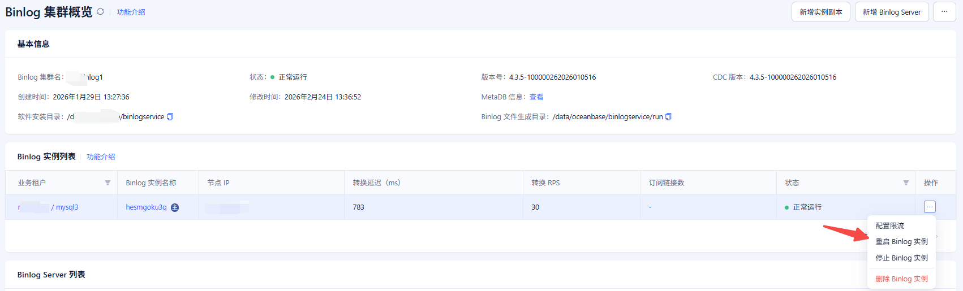
Task: Open 功能介绍 link beside Binlog 实例列表
Action: pyautogui.click(x=101, y=157)
